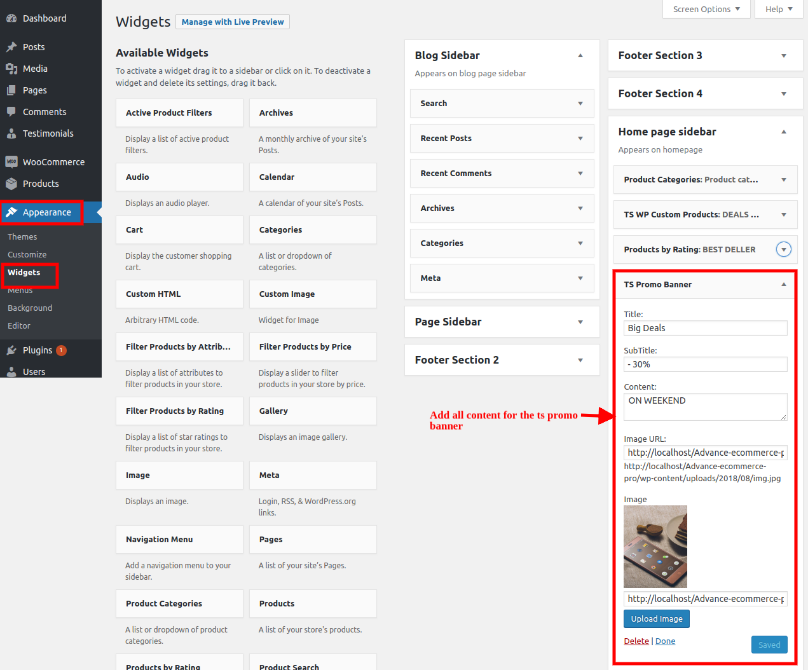Viewport: 808px width, 670px height.
Task: Collapse the TS Promo Banner widget
Action: pyautogui.click(x=783, y=285)
